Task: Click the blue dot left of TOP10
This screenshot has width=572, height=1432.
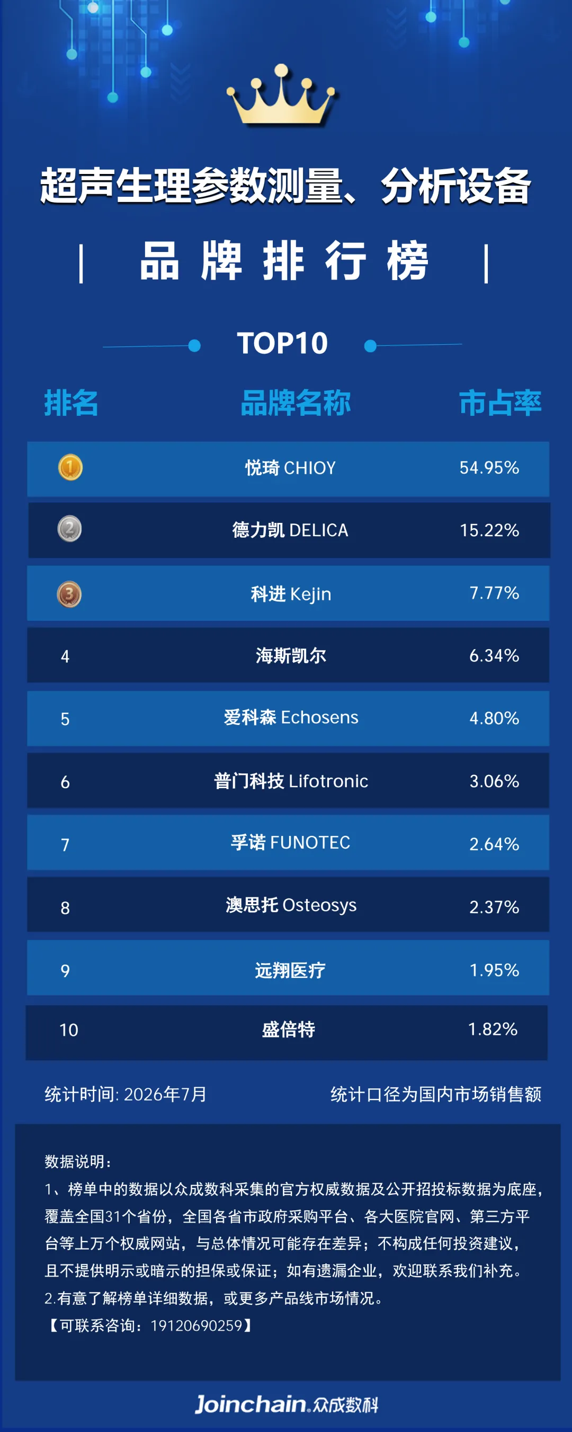Action: (x=194, y=346)
